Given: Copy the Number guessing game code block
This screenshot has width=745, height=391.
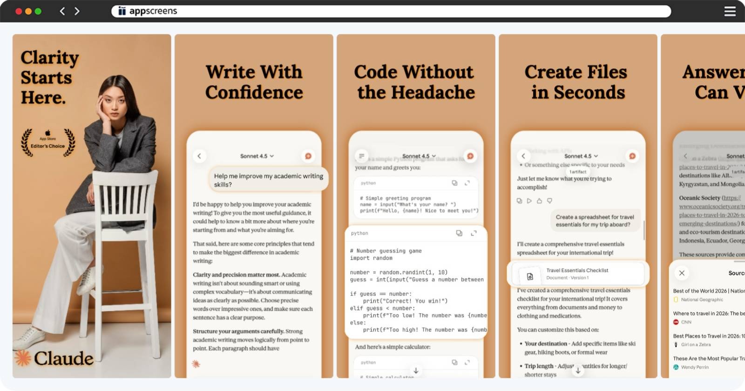Looking at the screenshot, I should 459,233.
